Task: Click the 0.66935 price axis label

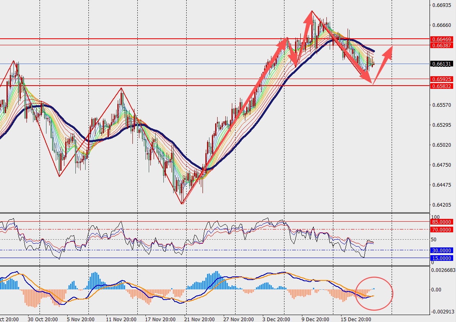Action: [442, 5]
